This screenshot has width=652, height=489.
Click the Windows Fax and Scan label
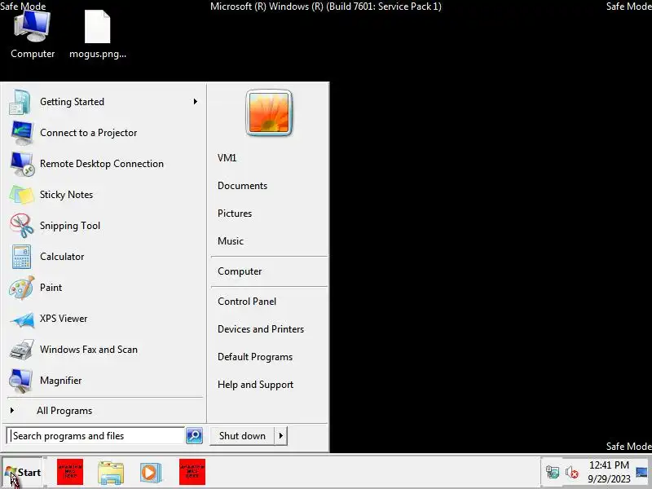(89, 350)
